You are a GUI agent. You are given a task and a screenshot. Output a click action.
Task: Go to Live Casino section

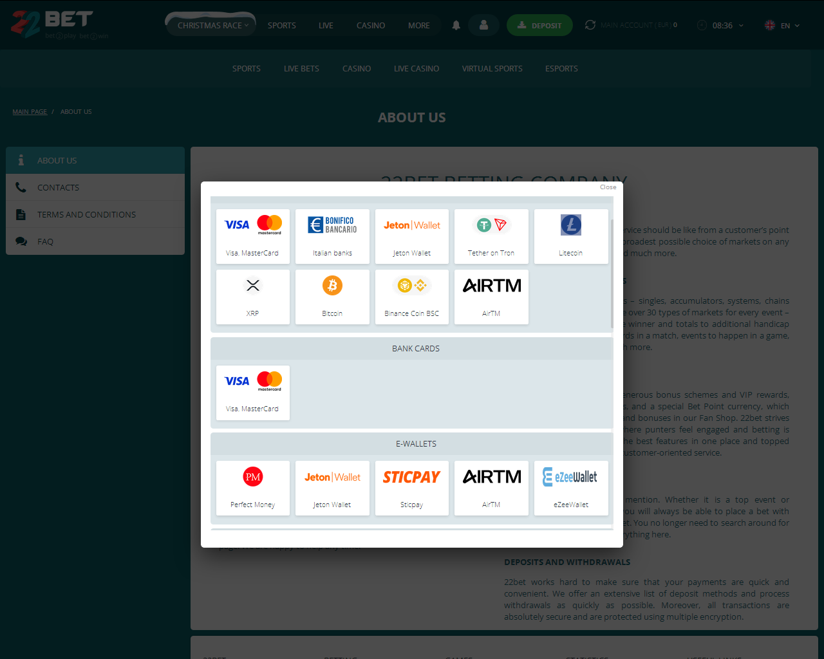[x=417, y=68]
